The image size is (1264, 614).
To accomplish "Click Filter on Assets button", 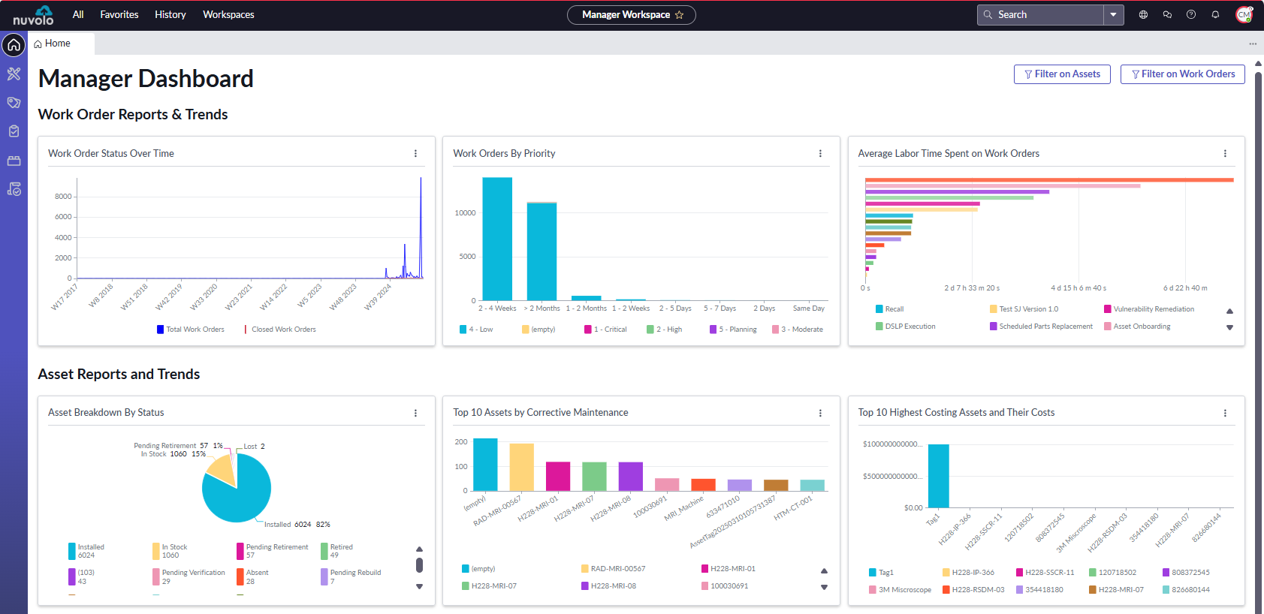I will [1062, 74].
